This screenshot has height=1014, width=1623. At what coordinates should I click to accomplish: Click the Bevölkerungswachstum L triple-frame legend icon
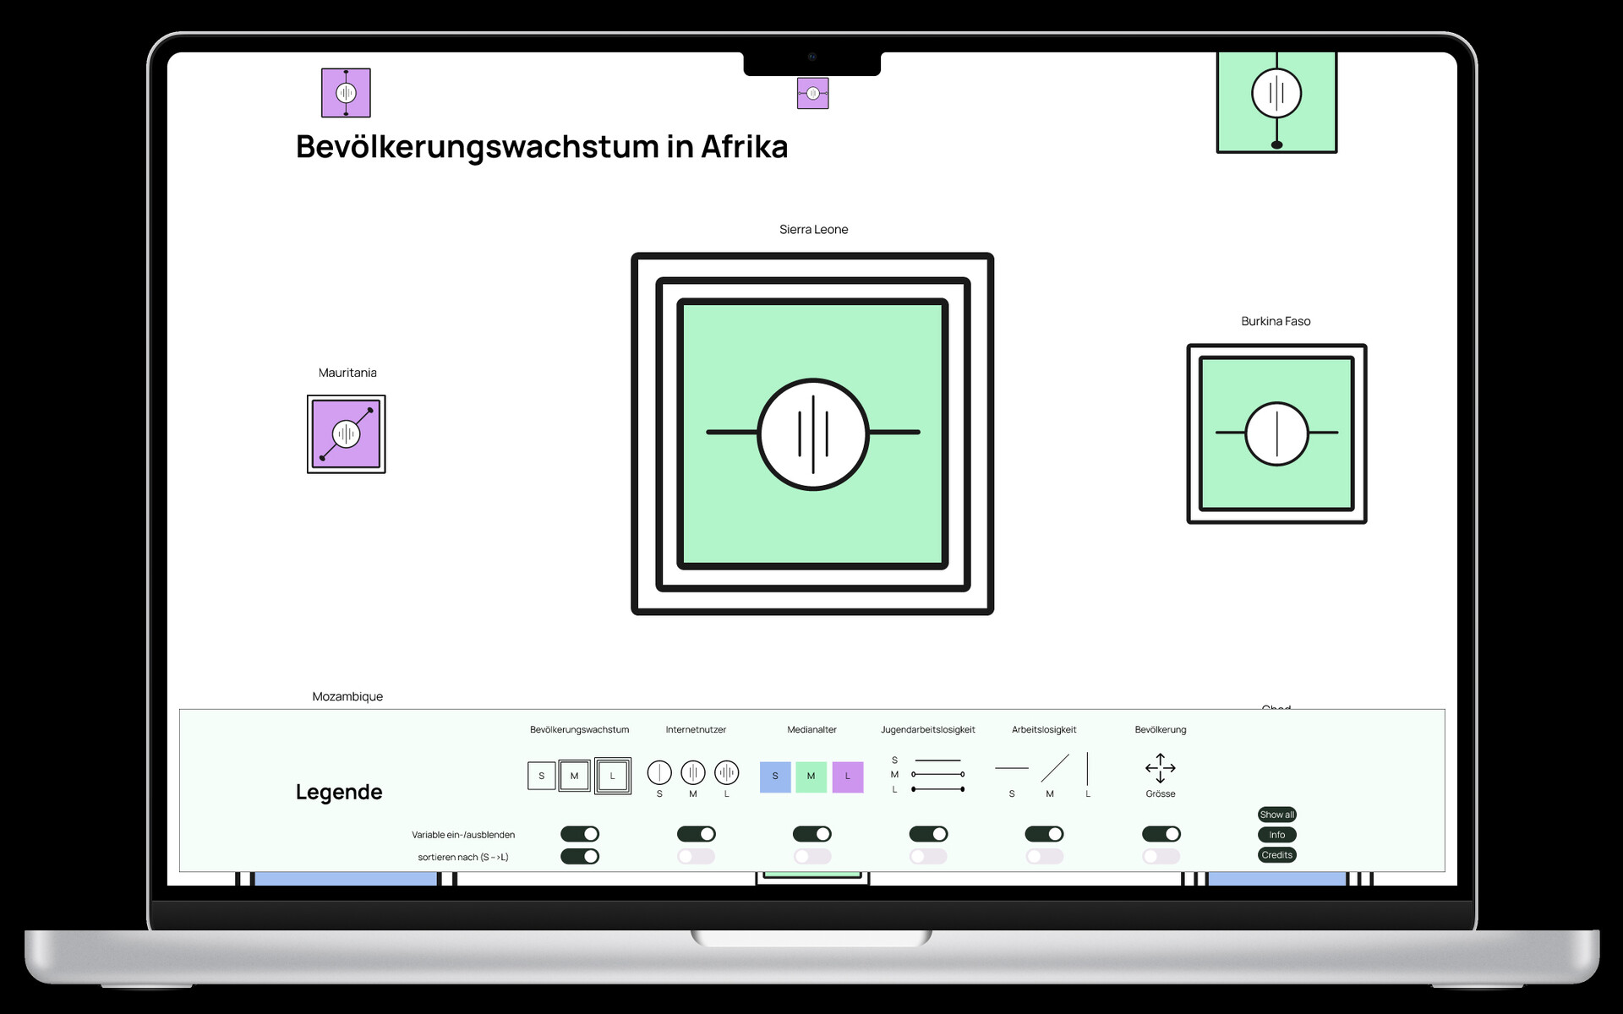613,776
